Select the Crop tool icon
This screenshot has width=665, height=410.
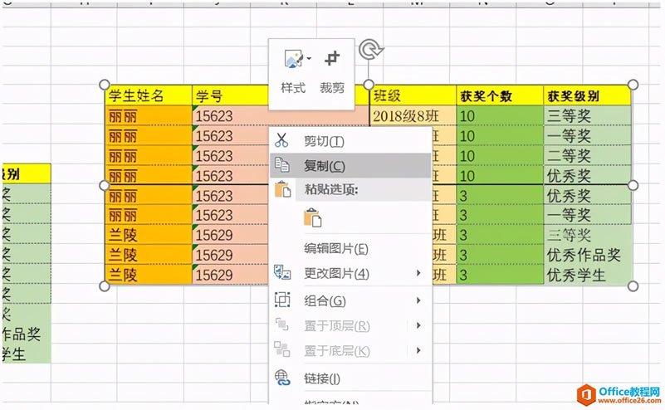[332, 58]
